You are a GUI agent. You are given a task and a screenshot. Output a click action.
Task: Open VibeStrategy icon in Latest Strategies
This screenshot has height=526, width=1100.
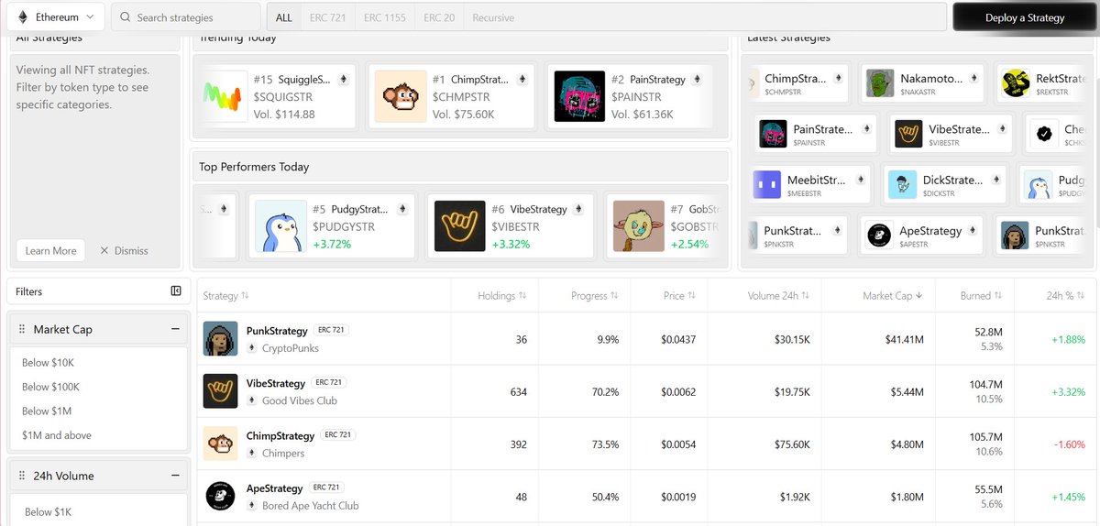[x=908, y=134]
